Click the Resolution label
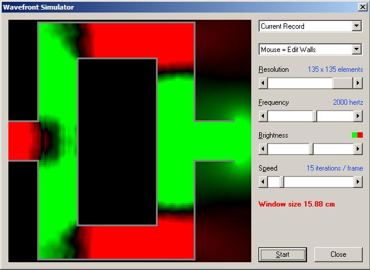Screen dimensions: 370x270 pos(273,69)
